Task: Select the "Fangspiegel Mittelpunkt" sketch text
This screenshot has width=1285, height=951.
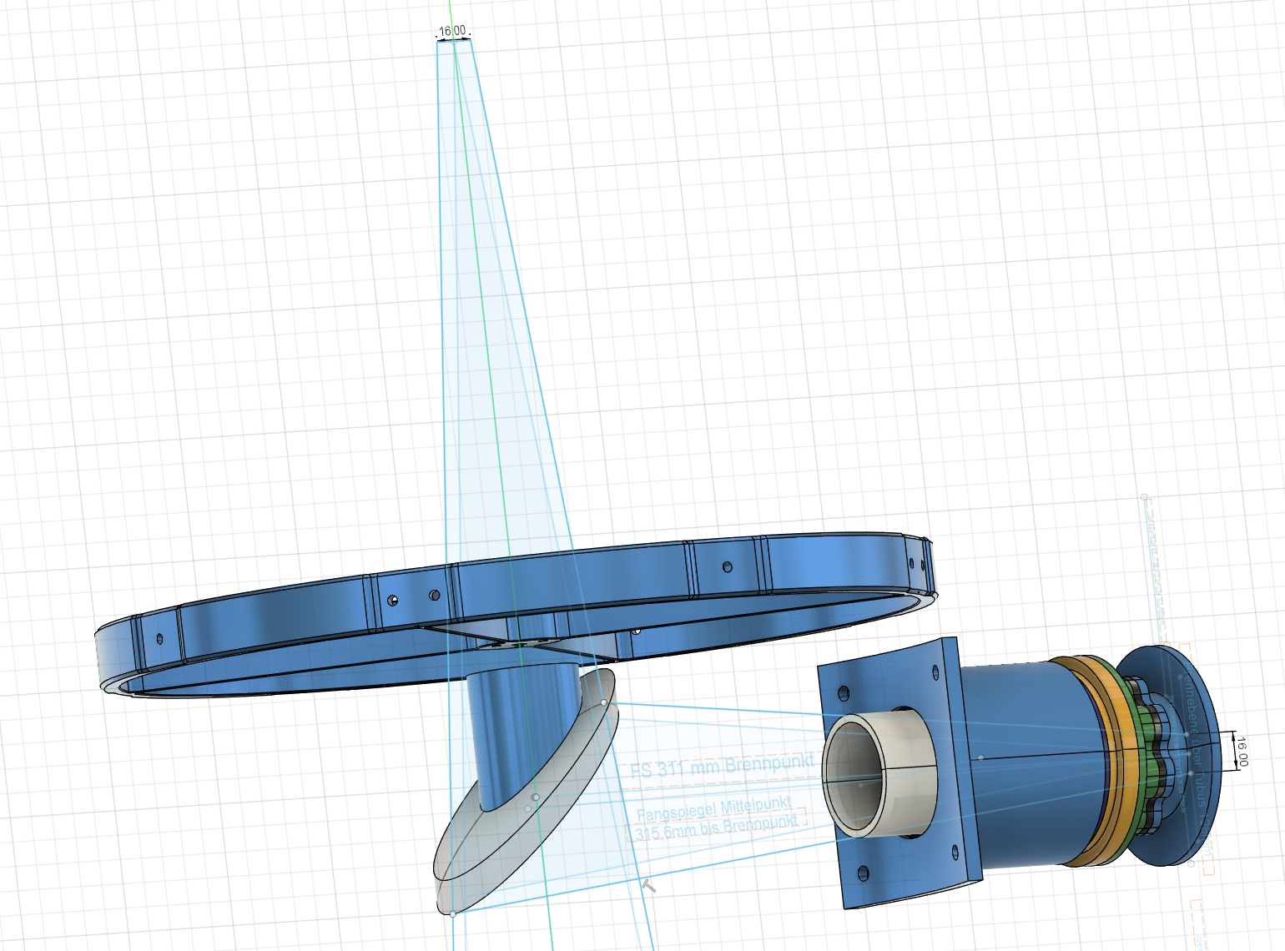Action: click(x=714, y=809)
